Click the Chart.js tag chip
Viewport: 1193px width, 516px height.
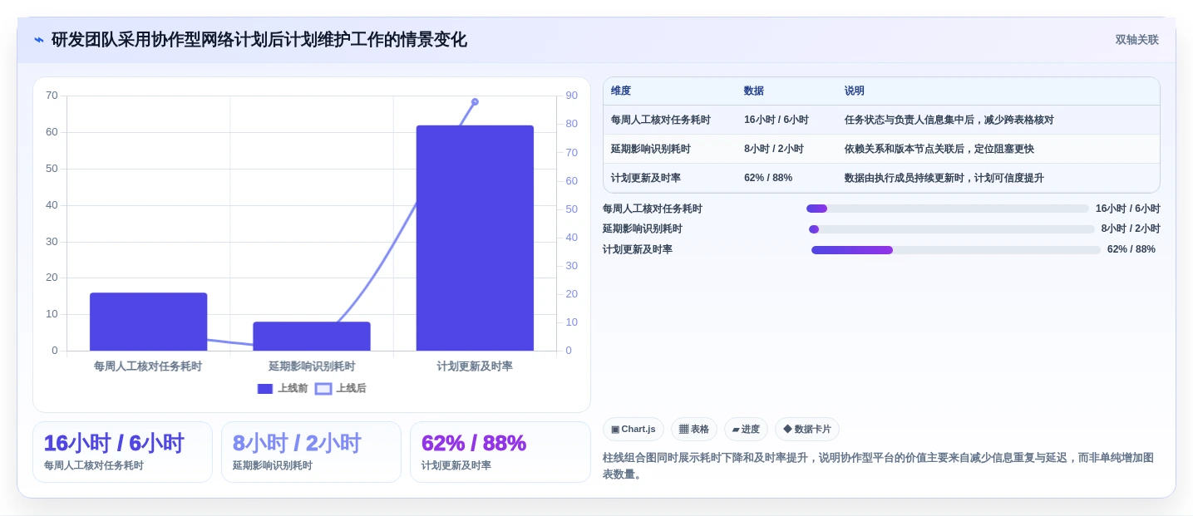(x=633, y=430)
